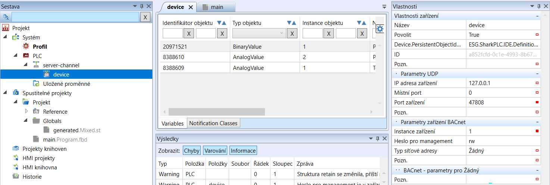Collapse Parametry UDP section
Image resolution: width=550 pixels, height=185 pixels.
coord(537,74)
